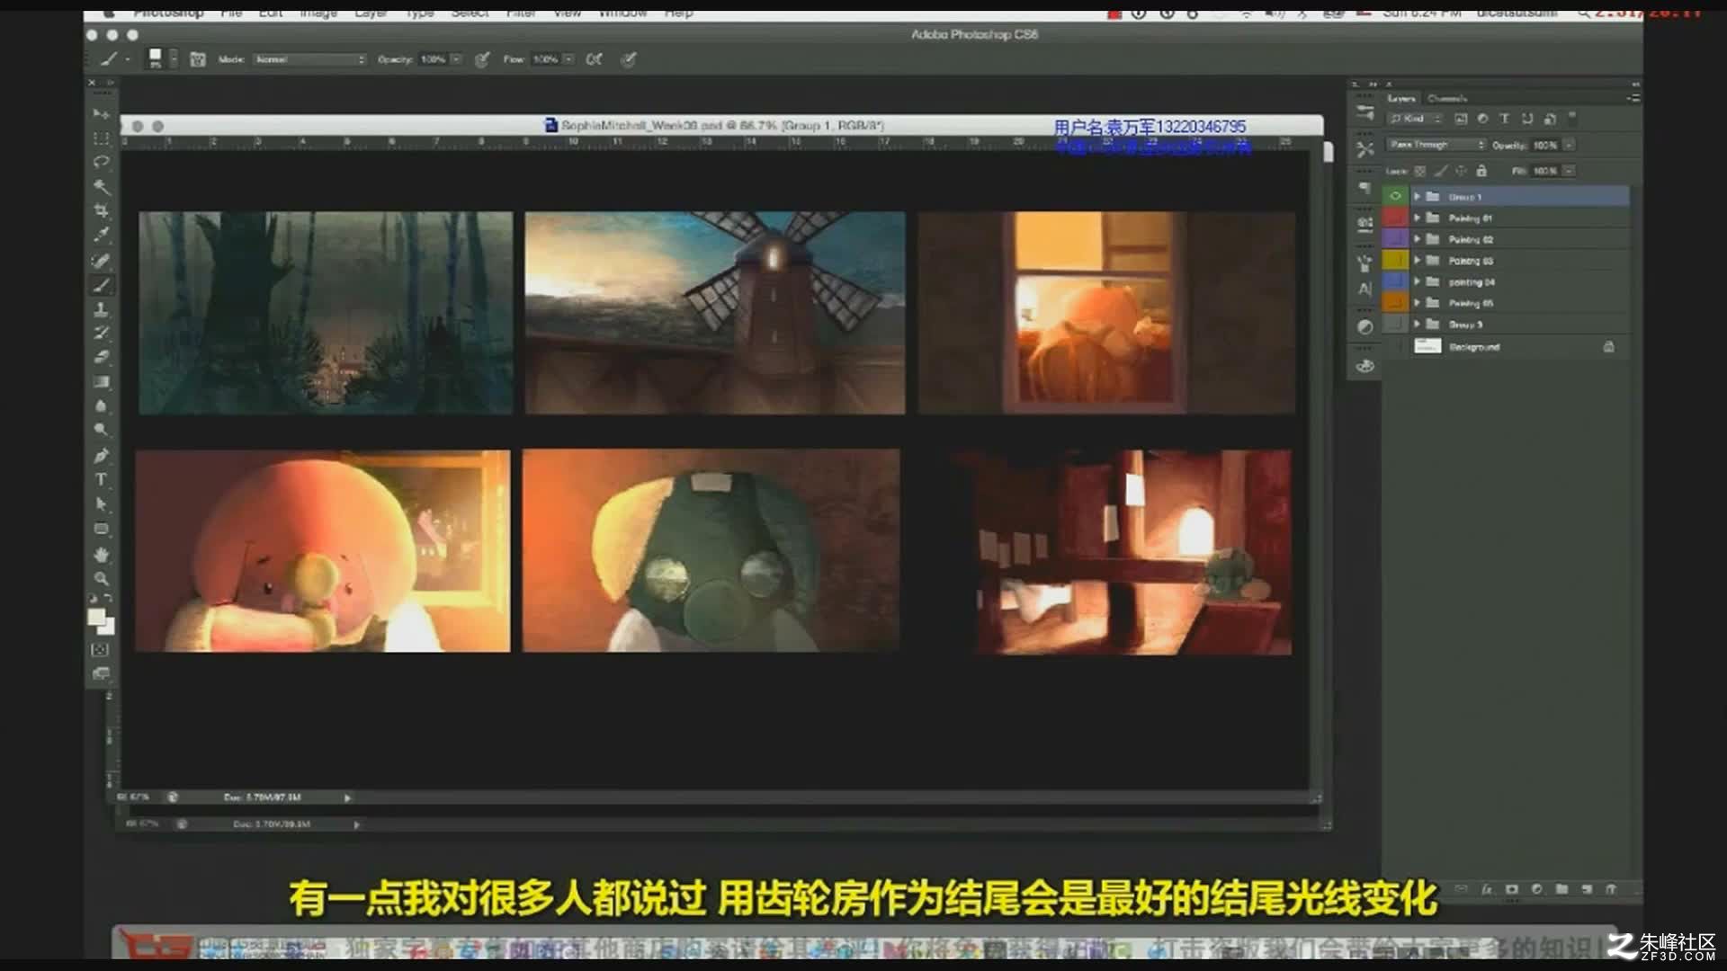
Task: Click filter for type layers icon
Action: 1504,119
